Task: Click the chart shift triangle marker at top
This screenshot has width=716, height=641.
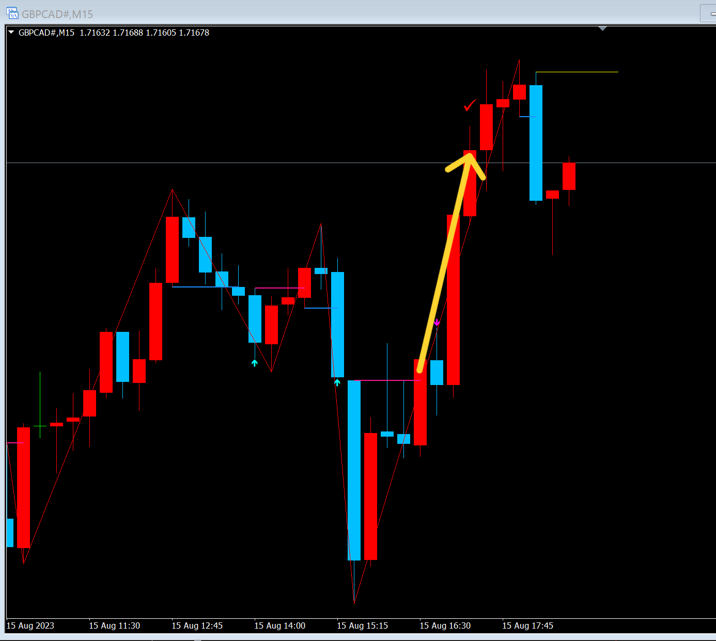Action: (602, 28)
